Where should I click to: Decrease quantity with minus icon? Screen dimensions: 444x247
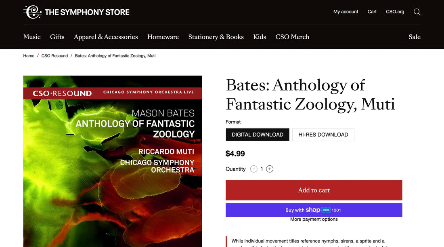(254, 169)
